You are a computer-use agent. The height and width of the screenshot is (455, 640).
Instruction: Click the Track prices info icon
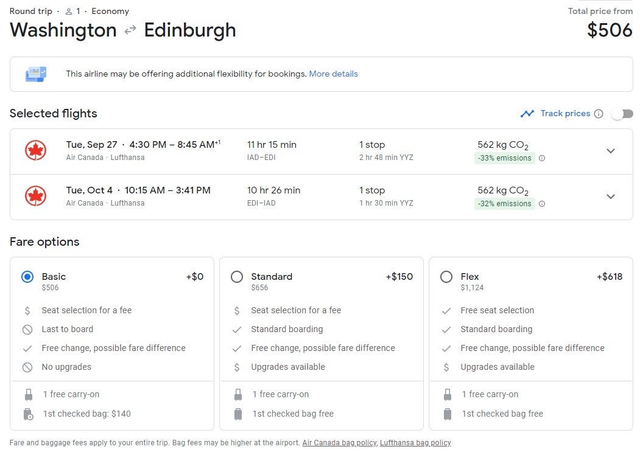(x=599, y=114)
